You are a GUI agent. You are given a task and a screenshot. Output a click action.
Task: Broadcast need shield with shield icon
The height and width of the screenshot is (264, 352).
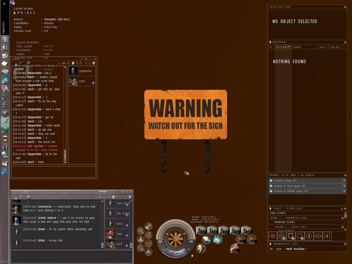[x=291, y=236]
